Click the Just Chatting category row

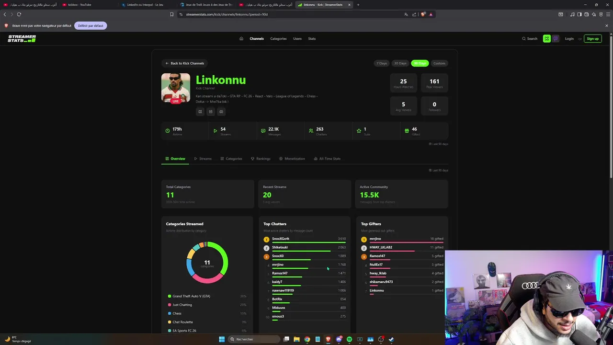(207, 305)
